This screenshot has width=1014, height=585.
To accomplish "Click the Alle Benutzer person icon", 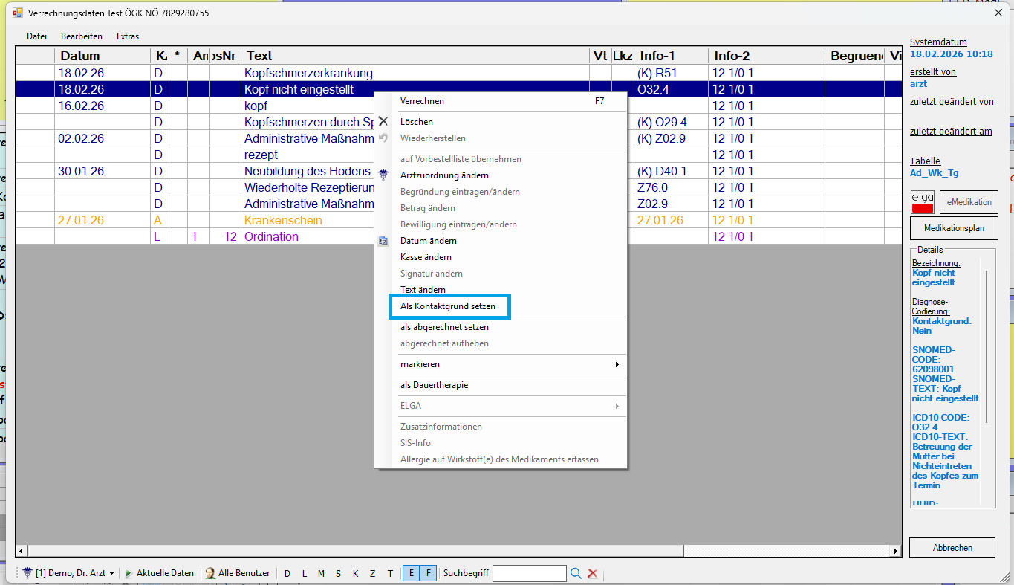I will (x=210, y=573).
